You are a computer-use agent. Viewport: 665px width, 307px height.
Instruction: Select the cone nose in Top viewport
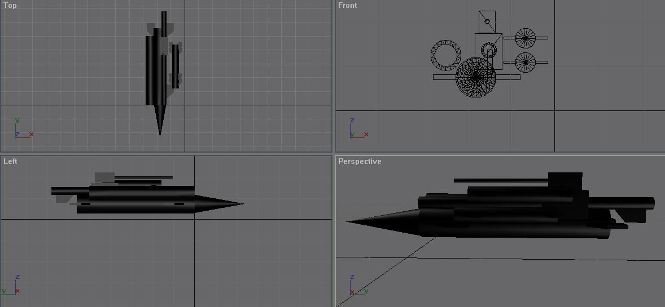pos(160,121)
